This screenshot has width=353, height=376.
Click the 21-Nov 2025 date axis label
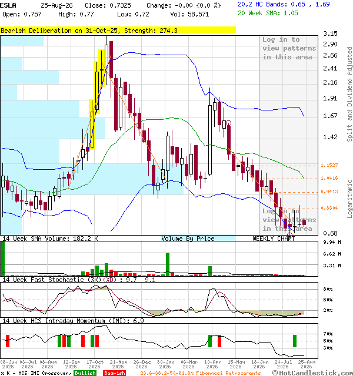(118, 364)
